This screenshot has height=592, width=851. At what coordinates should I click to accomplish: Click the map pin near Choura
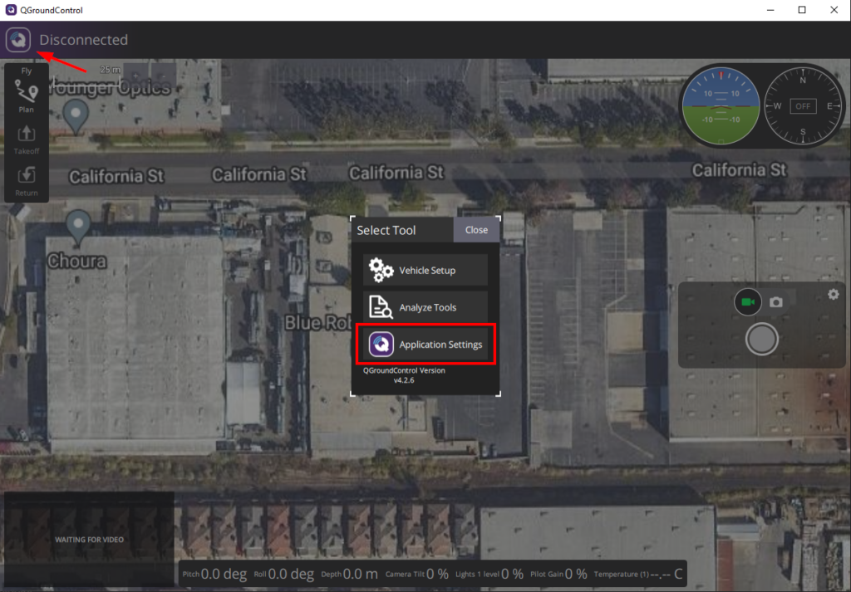point(77,224)
